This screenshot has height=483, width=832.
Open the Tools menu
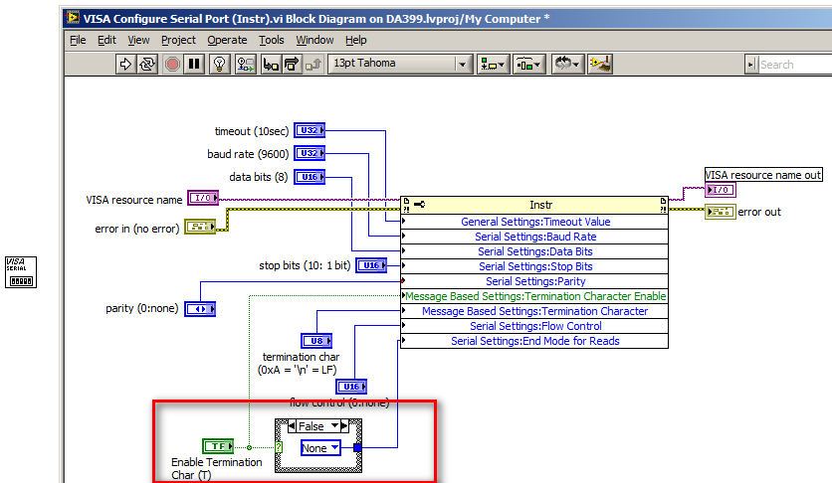[272, 40]
